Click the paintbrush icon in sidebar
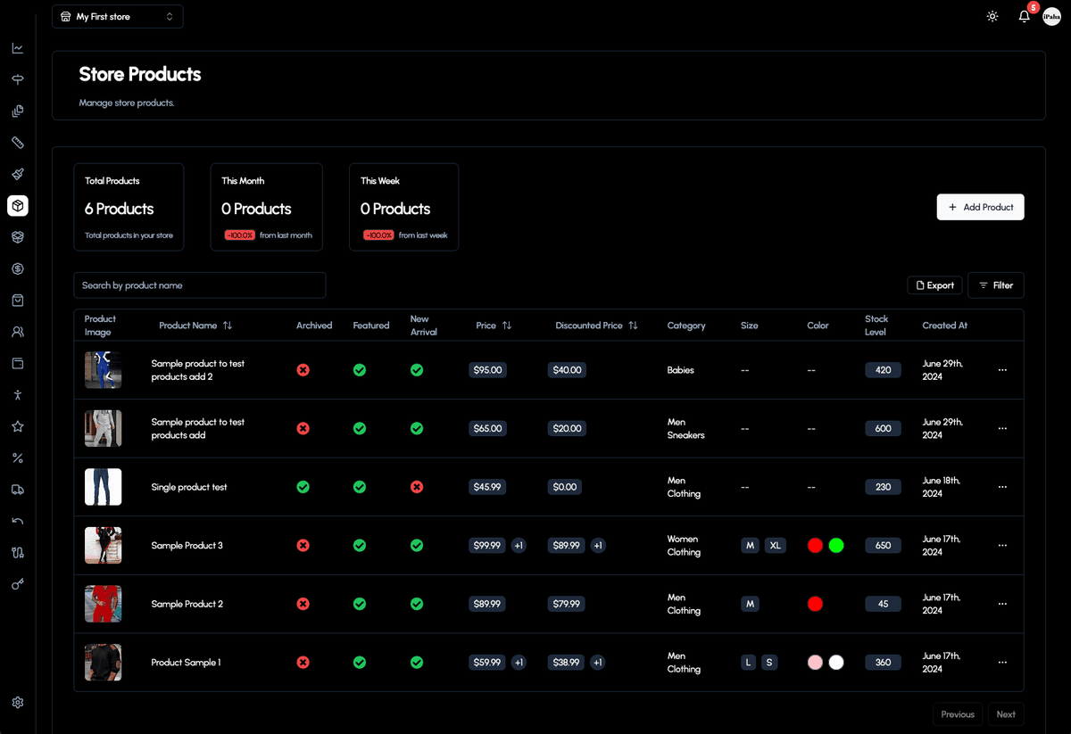The image size is (1071, 734). [18, 174]
